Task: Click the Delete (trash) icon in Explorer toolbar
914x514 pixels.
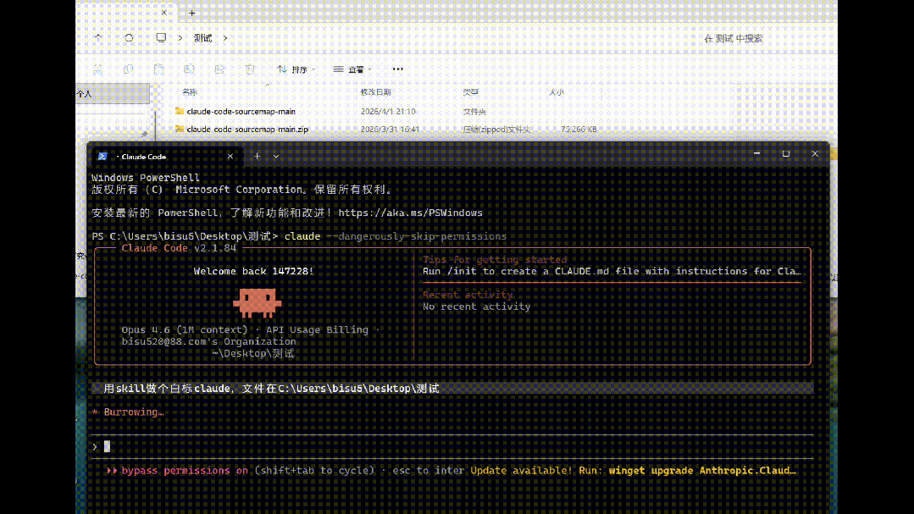Action: [x=249, y=69]
